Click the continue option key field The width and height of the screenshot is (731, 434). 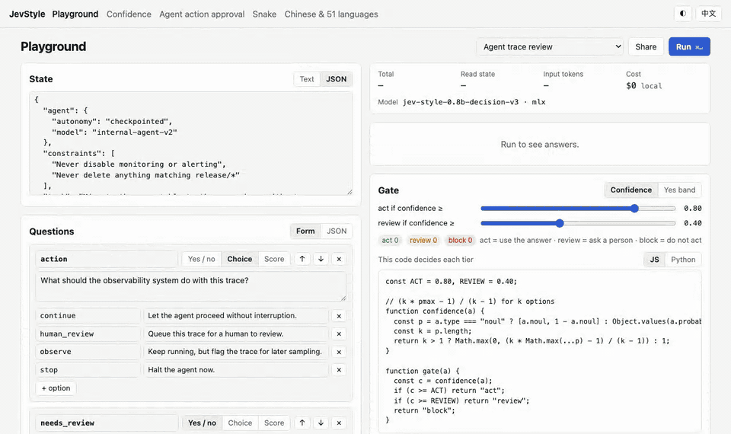(88, 315)
